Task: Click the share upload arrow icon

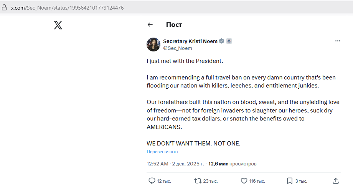Action: 336,181
